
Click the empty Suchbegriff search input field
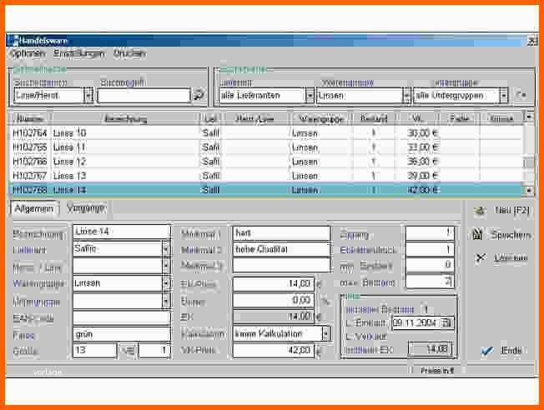pos(144,95)
